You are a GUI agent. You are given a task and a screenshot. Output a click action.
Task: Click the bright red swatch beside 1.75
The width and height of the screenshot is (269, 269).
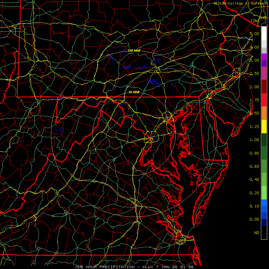point(264,100)
